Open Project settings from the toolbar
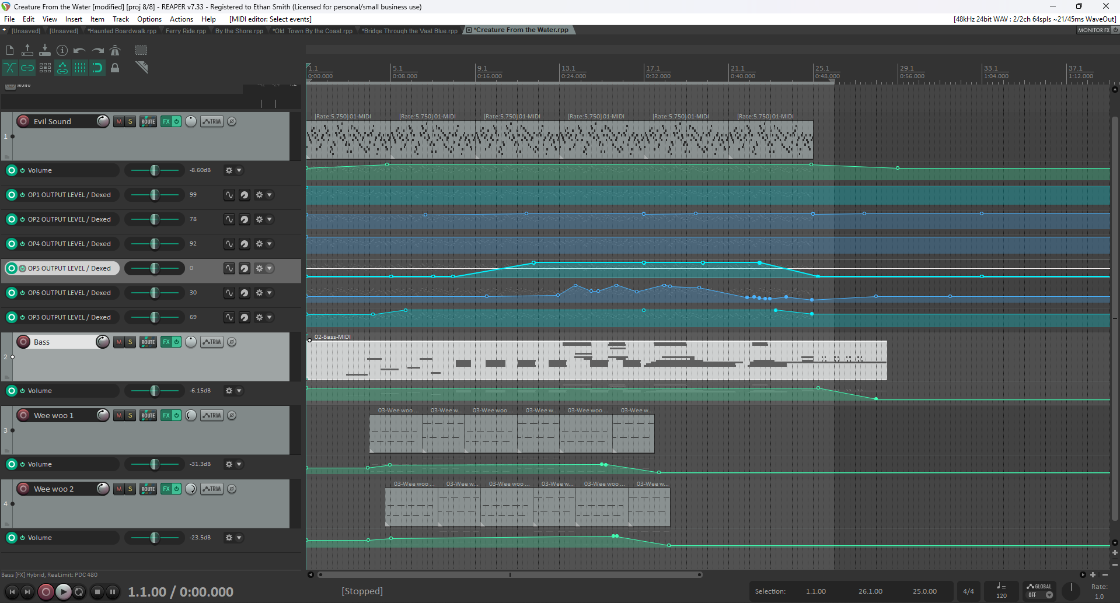This screenshot has width=1120, height=603. (62, 51)
